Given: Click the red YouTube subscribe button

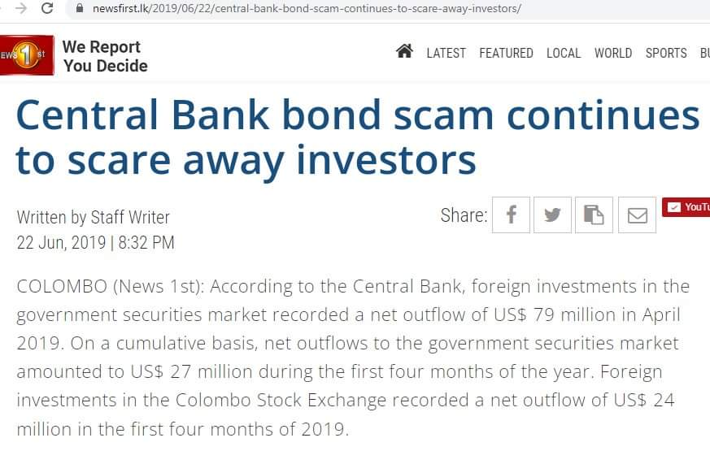Looking at the screenshot, I should tap(686, 207).
